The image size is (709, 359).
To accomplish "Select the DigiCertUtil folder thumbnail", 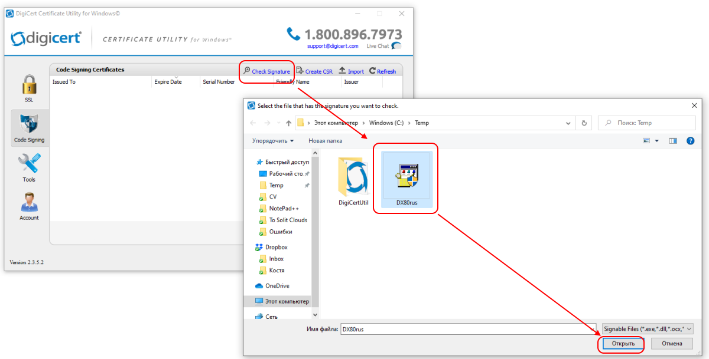I will 353,182.
